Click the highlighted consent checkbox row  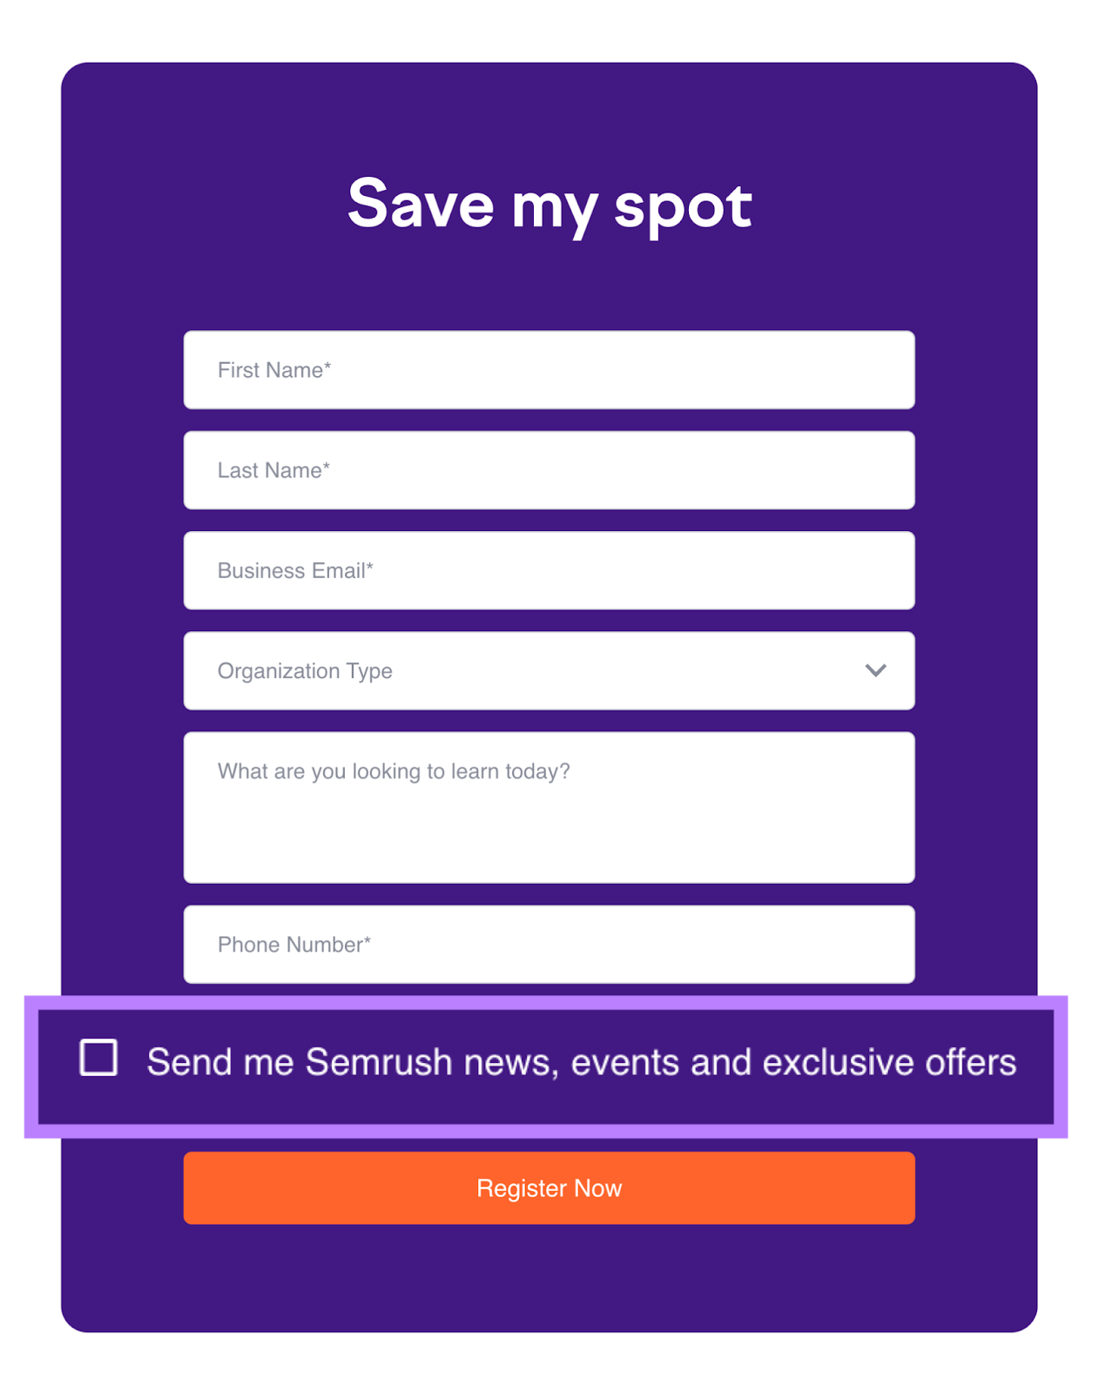point(549,1061)
